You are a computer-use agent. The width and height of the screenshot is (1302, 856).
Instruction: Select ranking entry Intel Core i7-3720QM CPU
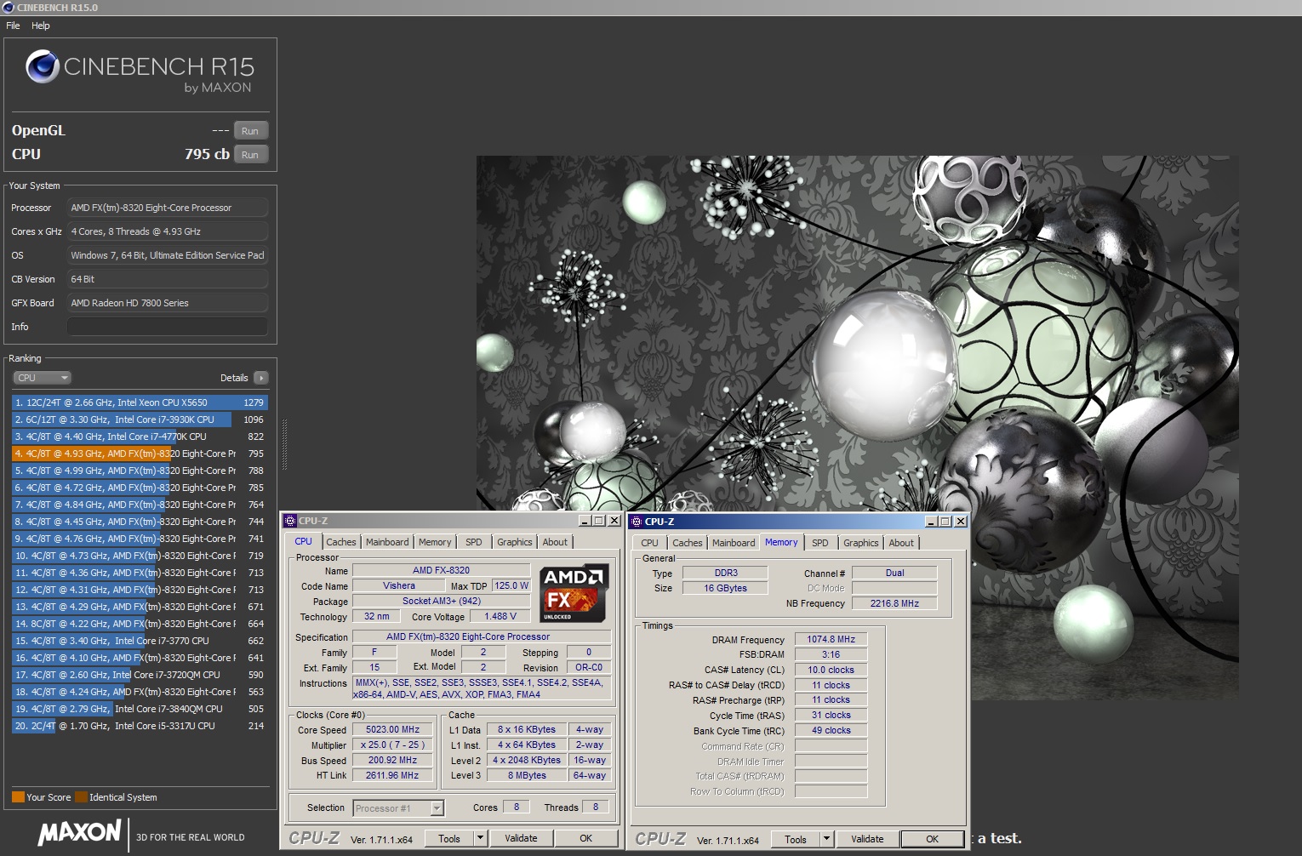[x=140, y=675]
